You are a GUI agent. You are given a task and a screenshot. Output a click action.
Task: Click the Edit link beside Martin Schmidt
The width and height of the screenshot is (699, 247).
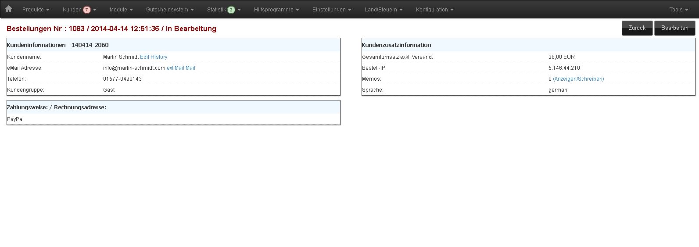(144, 57)
